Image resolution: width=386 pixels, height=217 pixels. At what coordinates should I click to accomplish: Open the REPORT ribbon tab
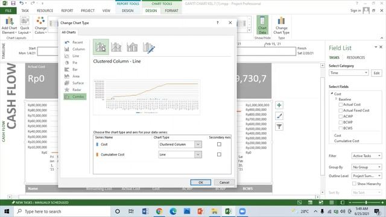coord(67,11)
